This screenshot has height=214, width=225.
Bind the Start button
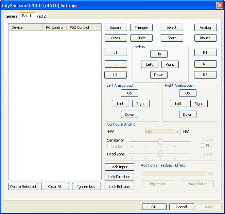[x=172, y=38]
